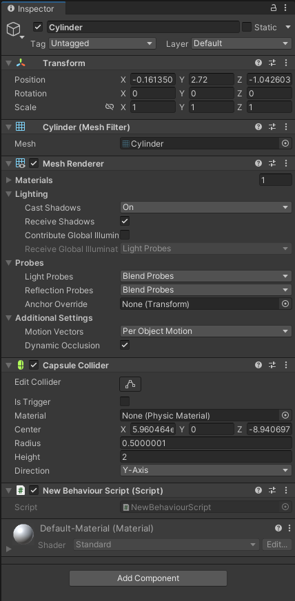Open New Behaviour Script preset selector
Viewport: 295px width, 601px height.
click(x=272, y=490)
